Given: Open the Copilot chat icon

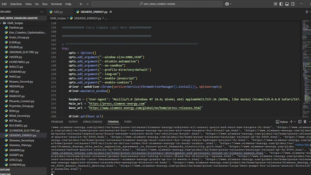Looking at the screenshot, I should (x=227, y=4).
